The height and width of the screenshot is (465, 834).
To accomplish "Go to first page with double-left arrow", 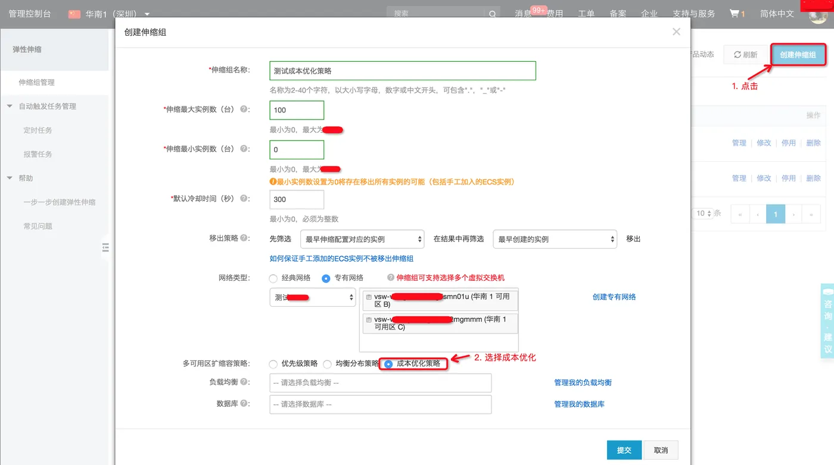I will (740, 213).
